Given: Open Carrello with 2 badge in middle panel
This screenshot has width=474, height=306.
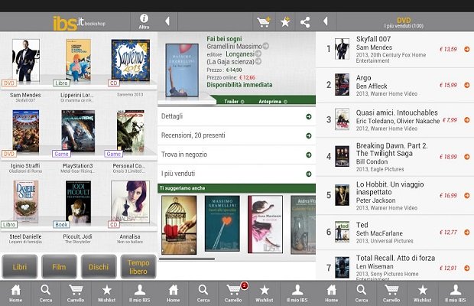Looking at the screenshot, I should pyautogui.click(x=234, y=293).
